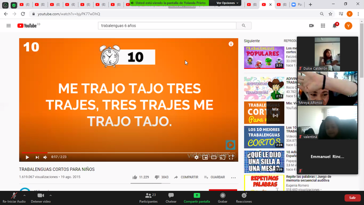Open the Zoom Participantes panel

(148, 198)
